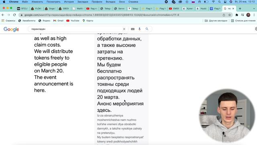Click the transliteration line 'Iz-za obnaruzheniya'
This screenshot has height=145, width=257.
click(x=110, y=116)
